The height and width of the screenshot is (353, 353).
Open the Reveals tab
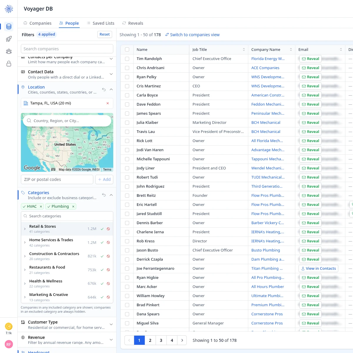[x=133, y=23]
